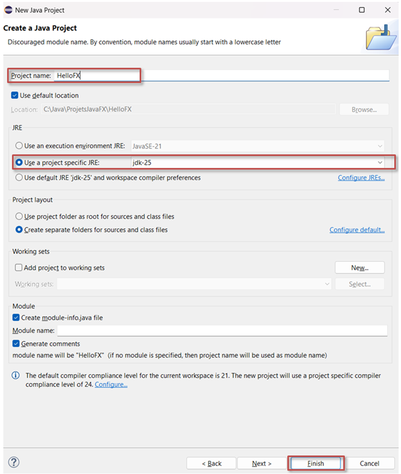401x474 pixels.
Task: Click New to create a working set
Action: coord(359,267)
